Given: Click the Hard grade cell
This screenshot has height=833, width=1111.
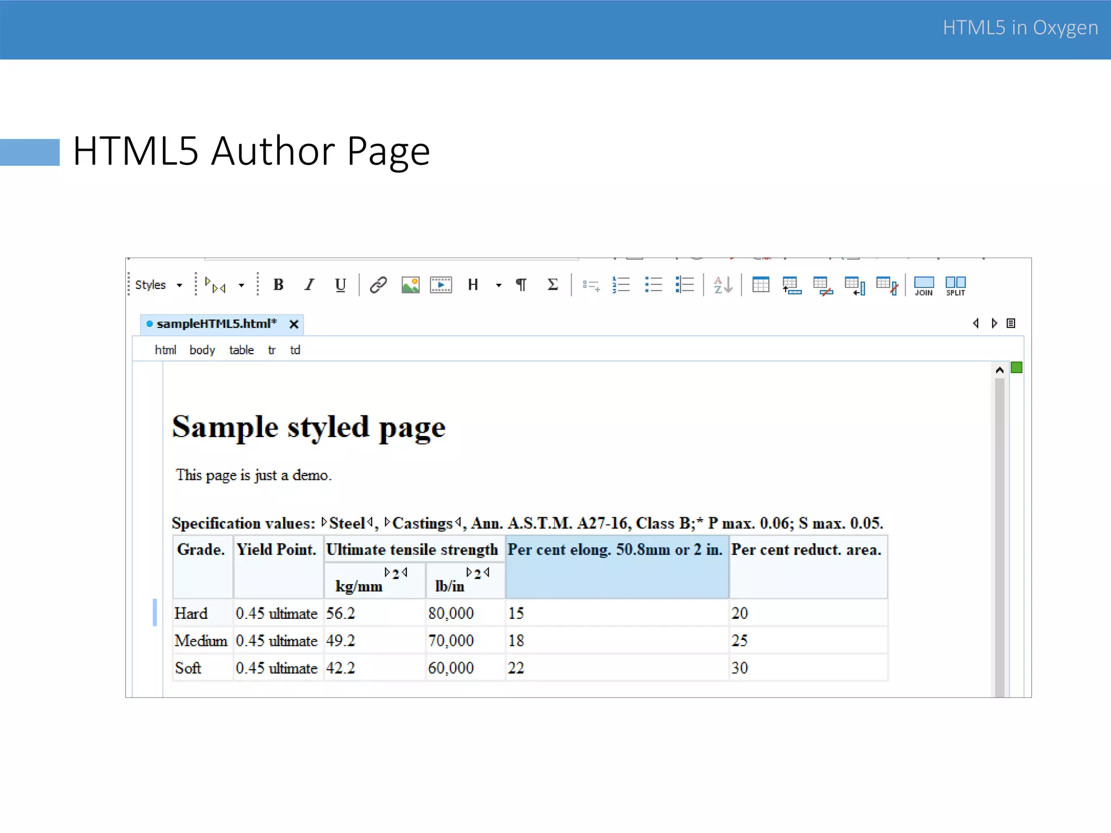Looking at the screenshot, I should pyautogui.click(x=203, y=613).
